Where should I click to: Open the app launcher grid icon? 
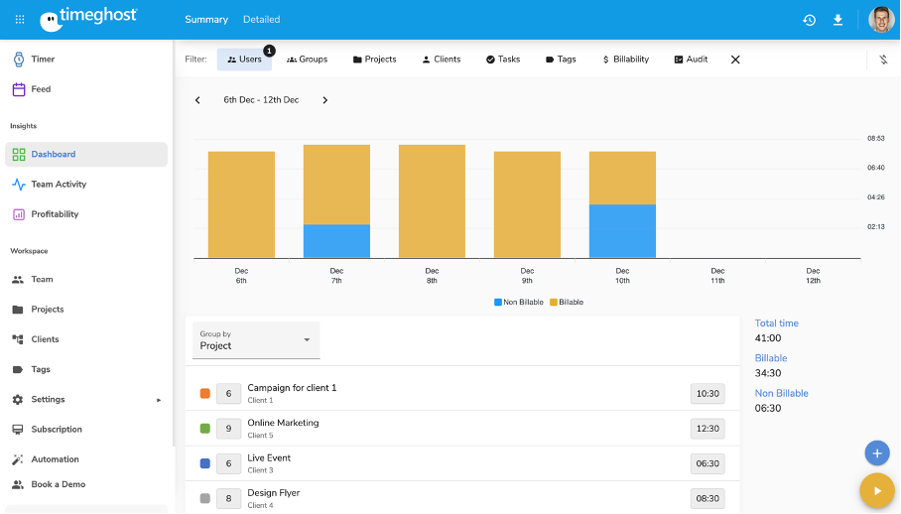pos(20,19)
